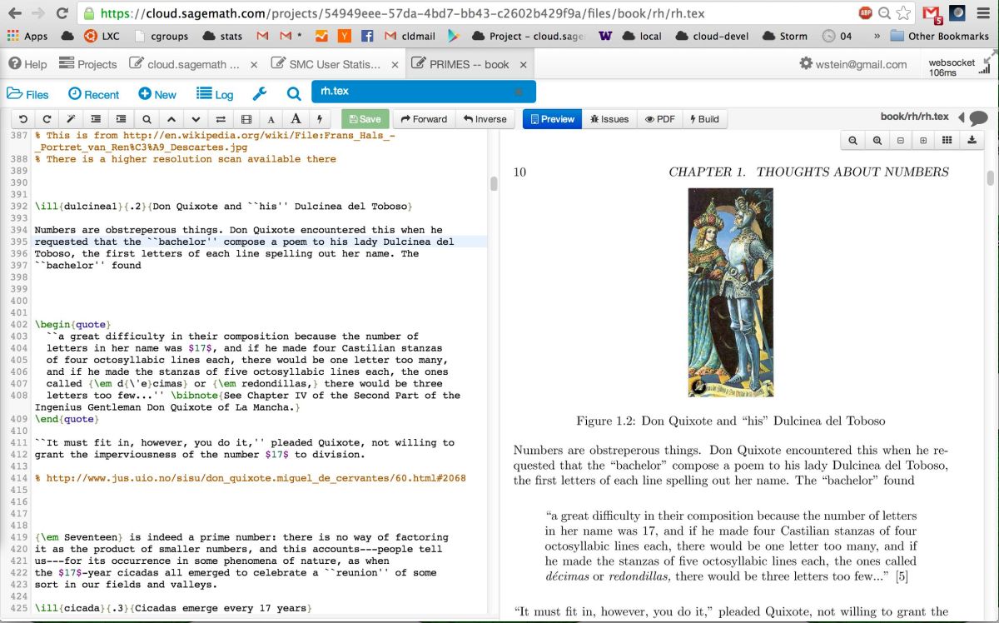Click the Don Quixote figure image

[x=730, y=293]
